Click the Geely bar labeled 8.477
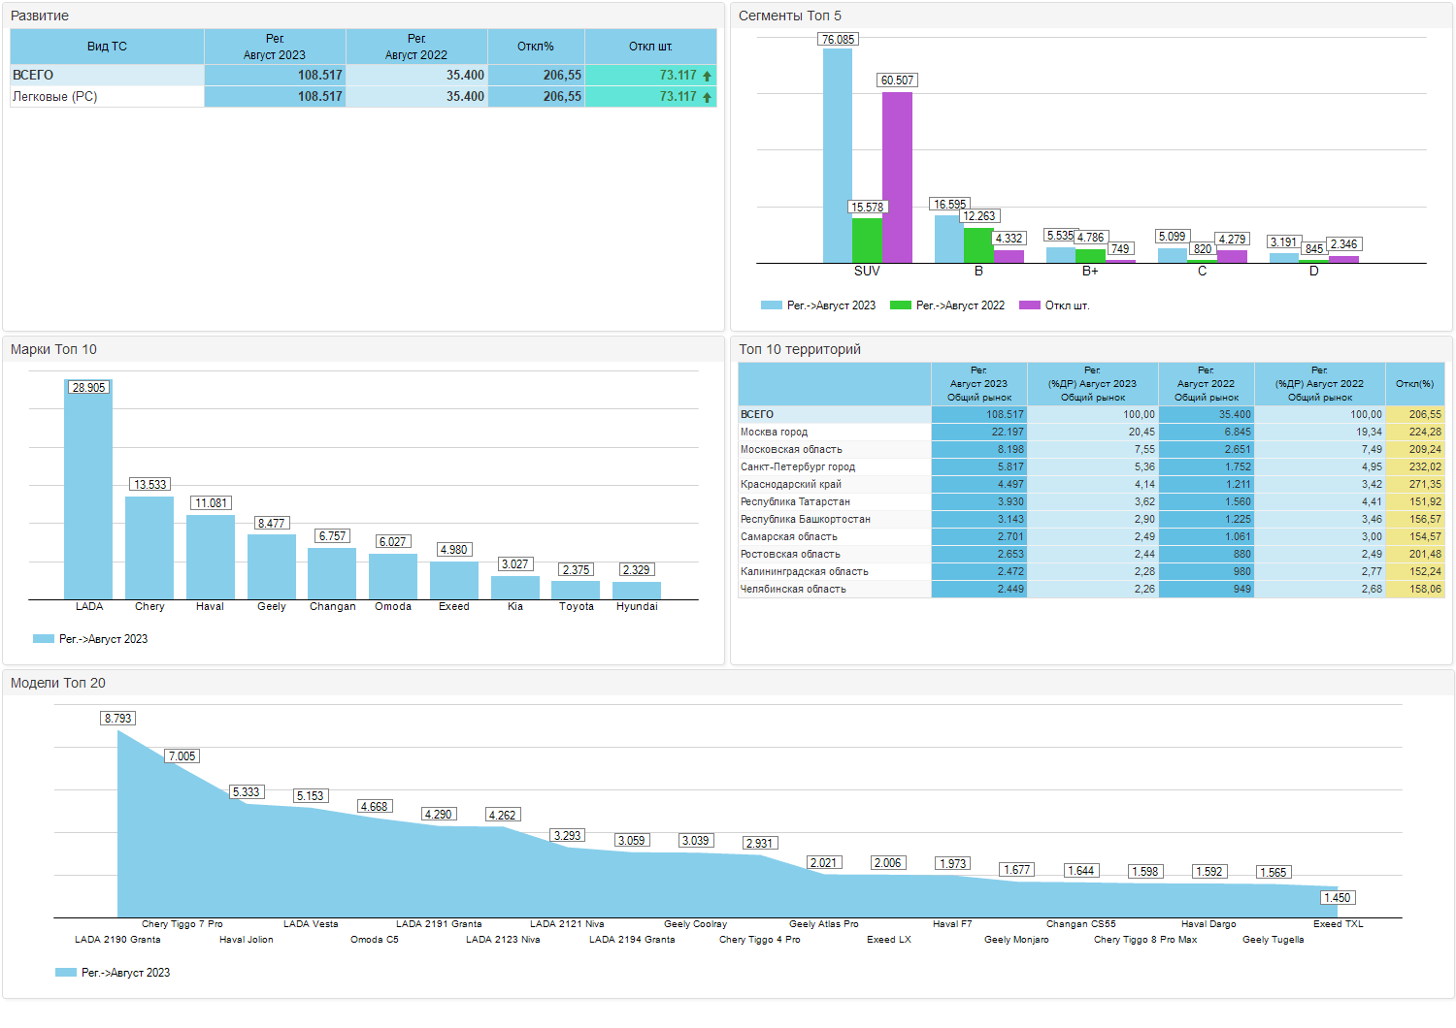Viewport: 1456px width, 1028px height. point(272,566)
